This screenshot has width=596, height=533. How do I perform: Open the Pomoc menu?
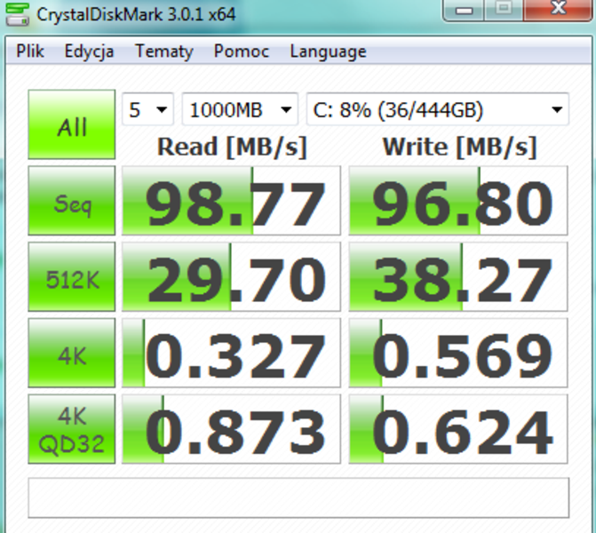(x=242, y=51)
